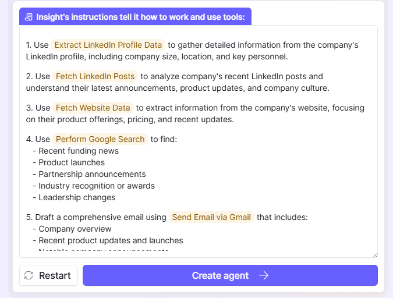Place cursor on 'Leadership changes' line
393x298 pixels.
coord(77,197)
